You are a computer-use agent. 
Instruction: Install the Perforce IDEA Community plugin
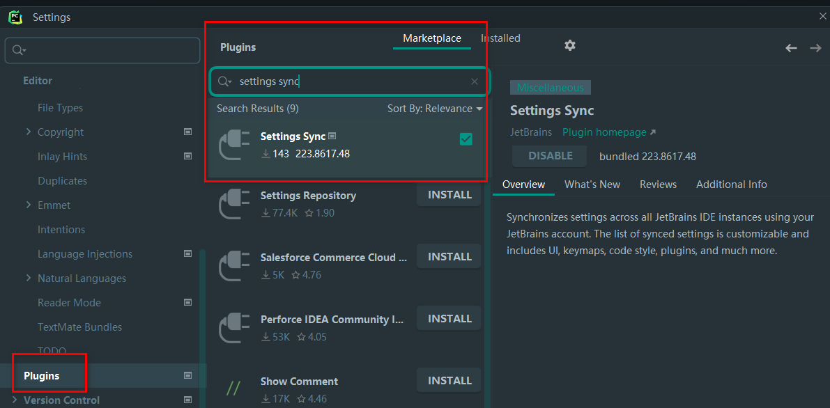point(449,319)
